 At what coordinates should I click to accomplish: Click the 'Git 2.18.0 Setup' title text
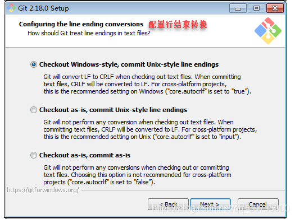click(x=43, y=8)
